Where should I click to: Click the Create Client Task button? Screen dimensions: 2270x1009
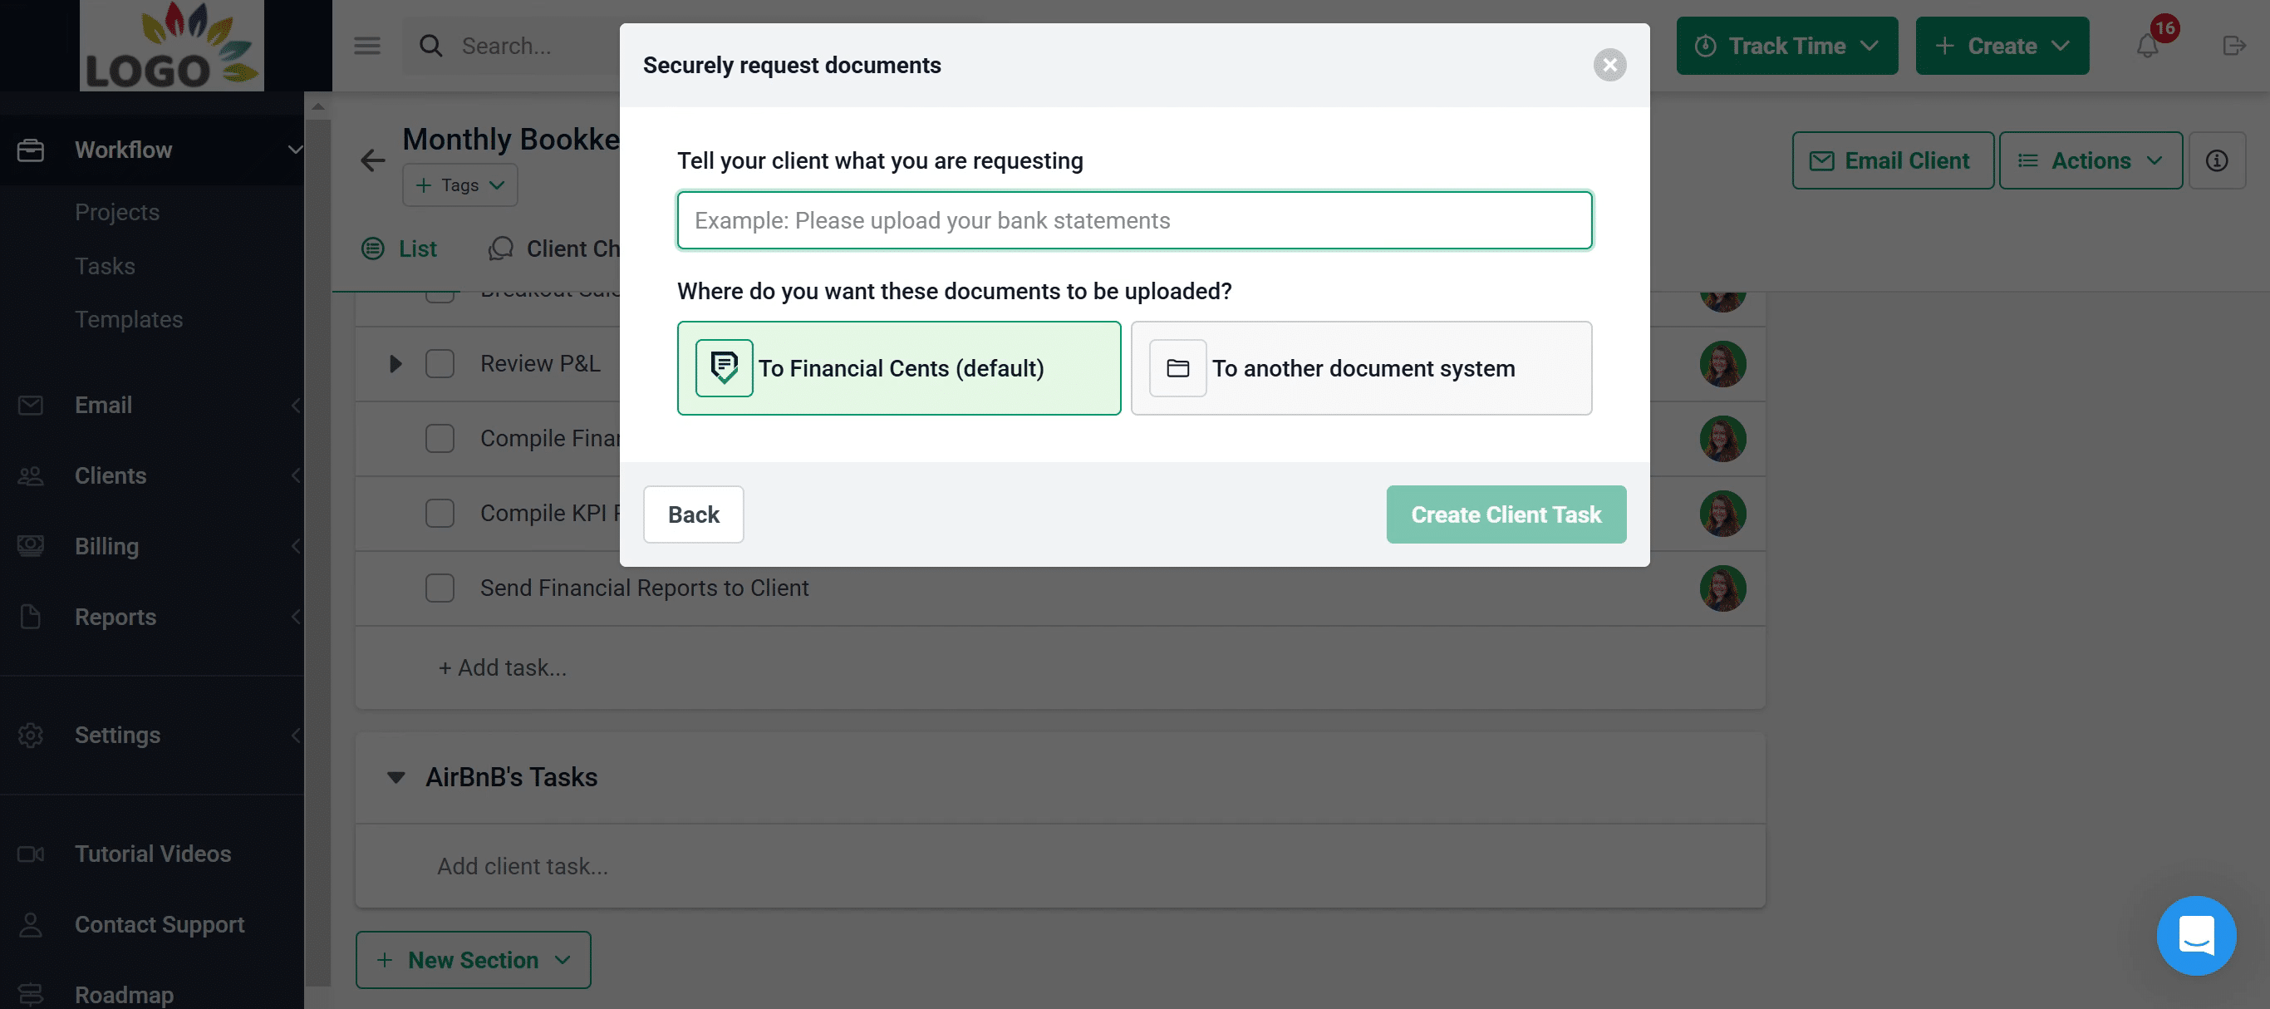[1506, 514]
